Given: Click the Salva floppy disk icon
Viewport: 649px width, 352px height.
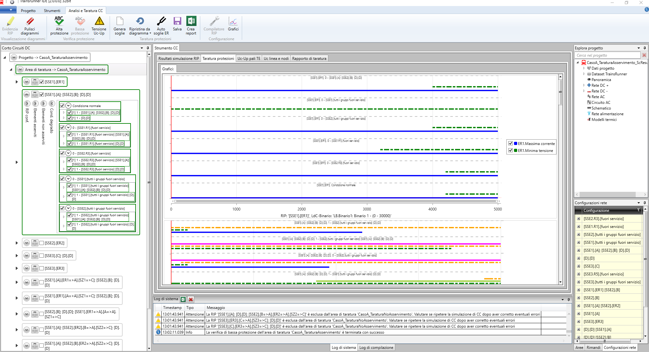Looking at the screenshot, I should (x=177, y=22).
